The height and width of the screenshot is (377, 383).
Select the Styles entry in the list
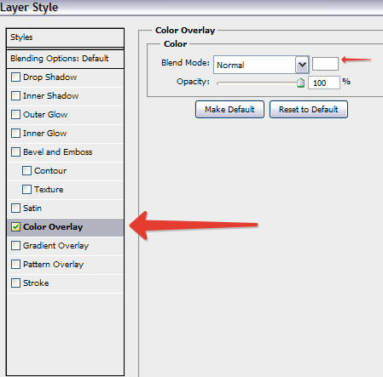click(x=65, y=37)
